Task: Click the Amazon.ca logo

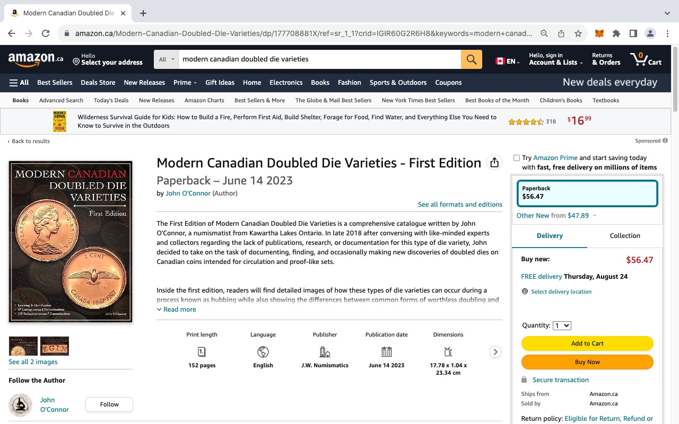Action: [36, 59]
